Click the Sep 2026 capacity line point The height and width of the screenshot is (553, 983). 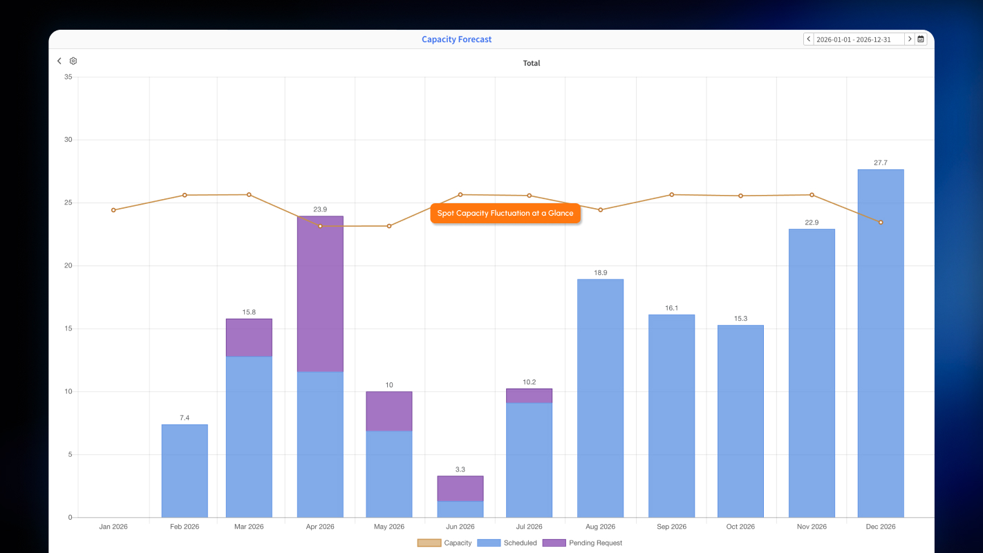click(671, 194)
